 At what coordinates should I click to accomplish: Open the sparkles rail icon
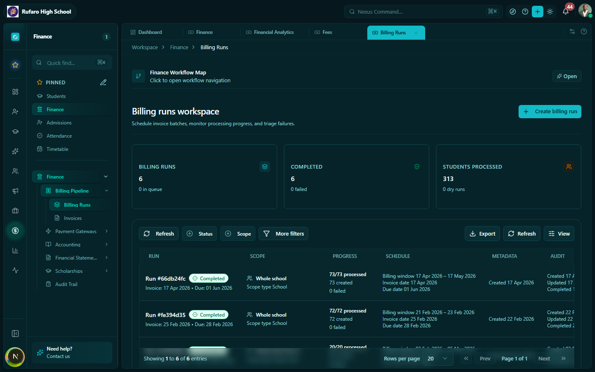[15, 151]
